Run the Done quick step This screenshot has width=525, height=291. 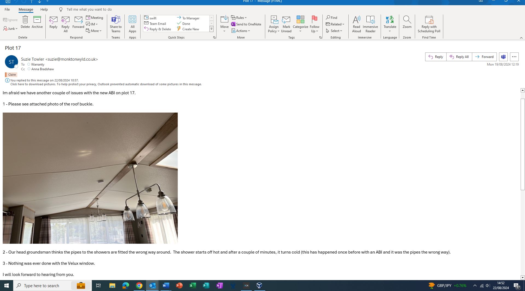point(183,23)
